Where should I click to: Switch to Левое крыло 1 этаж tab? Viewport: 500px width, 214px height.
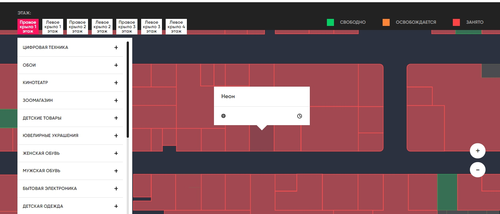coord(53,27)
